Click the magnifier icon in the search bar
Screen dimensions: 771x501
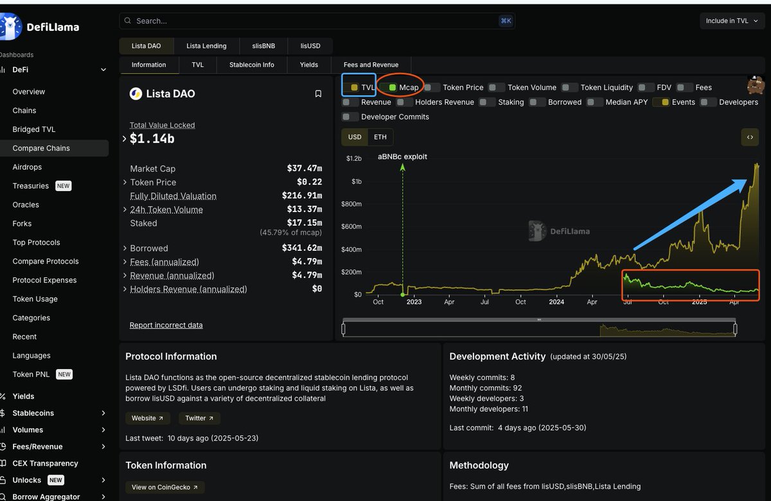(x=128, y=21)
